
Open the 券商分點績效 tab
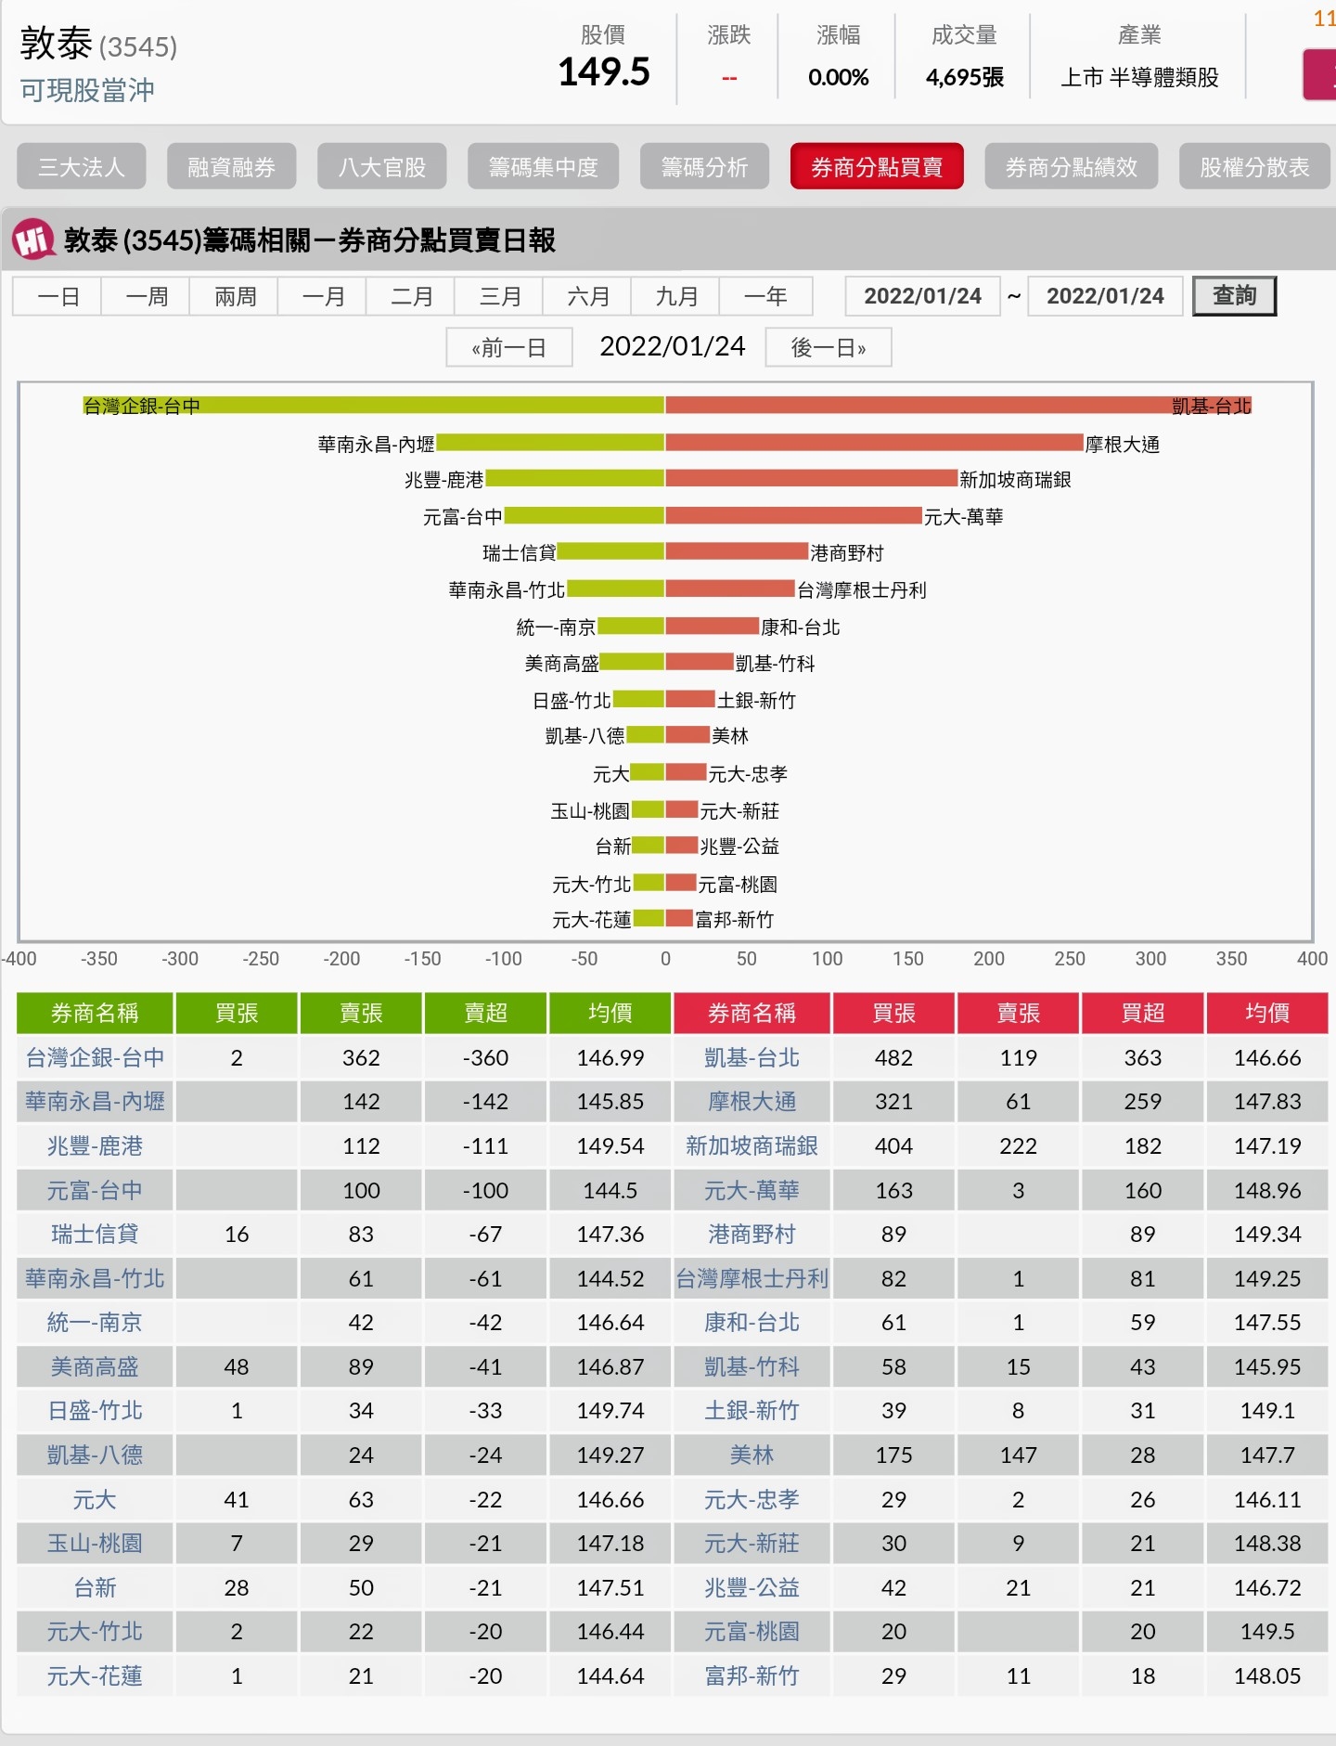coord(1072,167)
